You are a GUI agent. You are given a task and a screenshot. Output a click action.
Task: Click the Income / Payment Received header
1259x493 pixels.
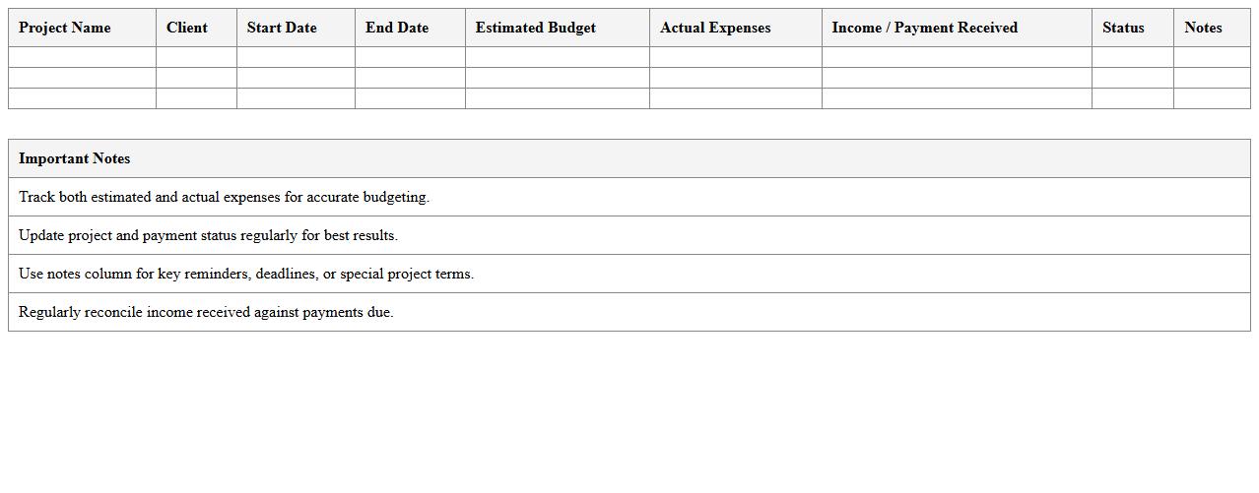tap(924, 28)
